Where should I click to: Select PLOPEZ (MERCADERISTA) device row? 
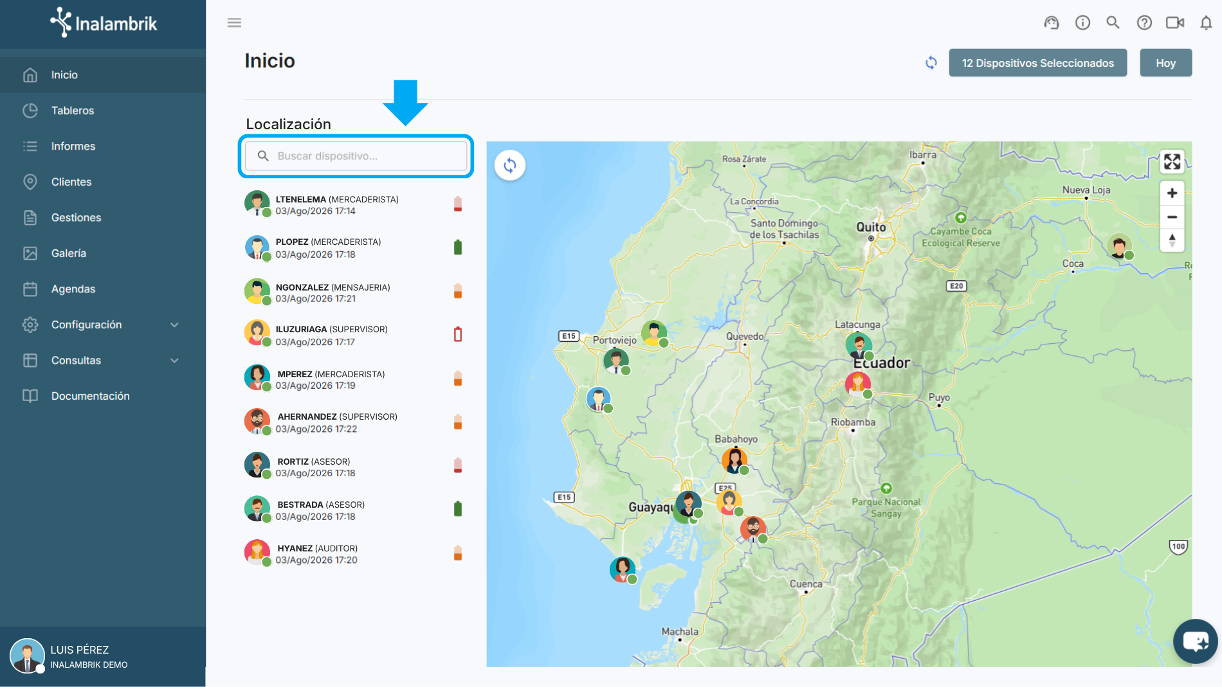tap(354, 248)
